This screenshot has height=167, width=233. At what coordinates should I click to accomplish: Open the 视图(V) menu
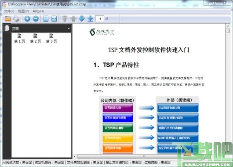click(x=23, y=11)
